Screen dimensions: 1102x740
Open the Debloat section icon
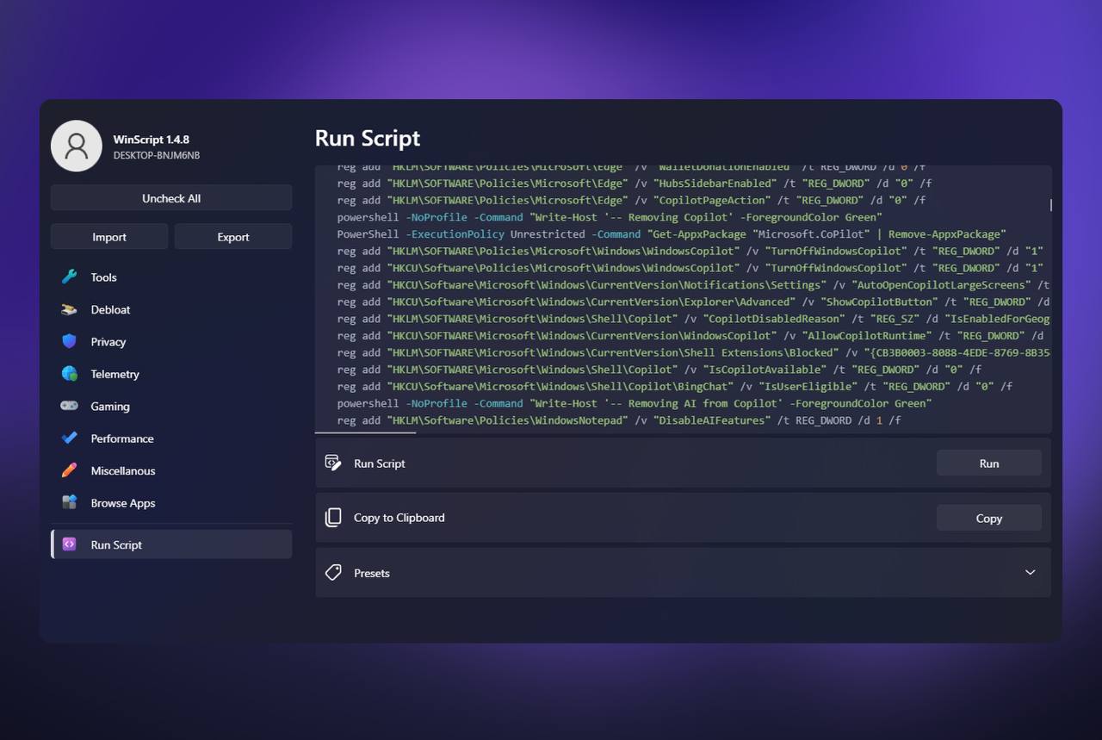tap(70, 309)
